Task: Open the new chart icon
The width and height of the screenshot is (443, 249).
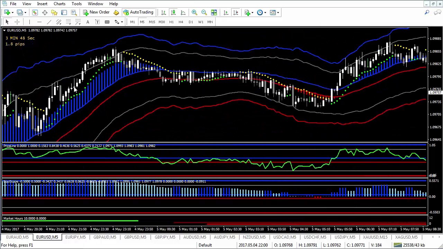Action: (x=7, y=12)
